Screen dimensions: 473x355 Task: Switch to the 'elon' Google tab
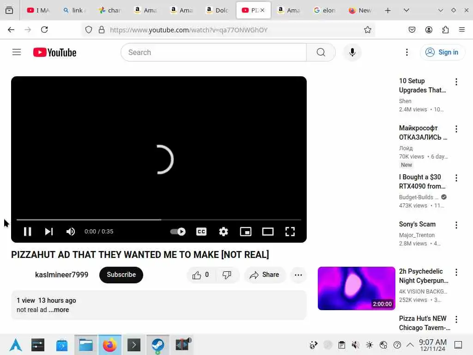324,10
